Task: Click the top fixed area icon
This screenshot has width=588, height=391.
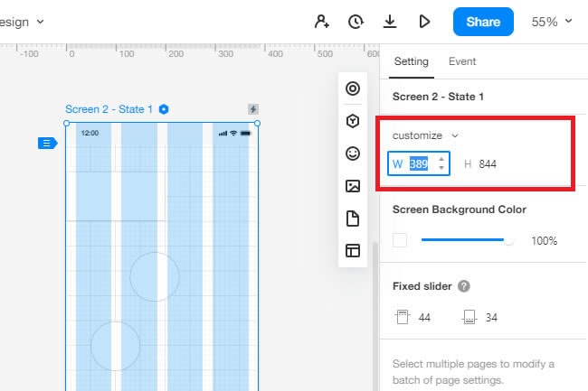Action: (403, 317)
